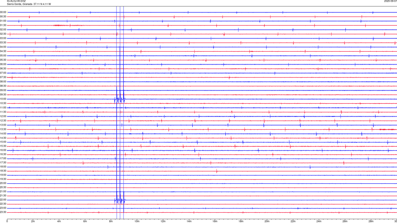Click the 22m axis tick label
The height and width of the screenshot is (223, 397).
(x=293, y=221)
